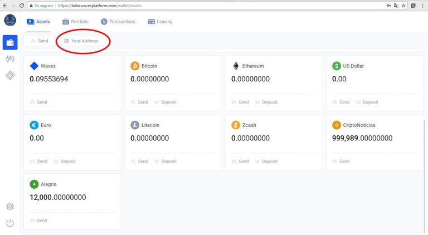Viewport: 428px width, 235px height.
Task: Click the CriptoNoticias orange icon
Action: coord(337,125)
